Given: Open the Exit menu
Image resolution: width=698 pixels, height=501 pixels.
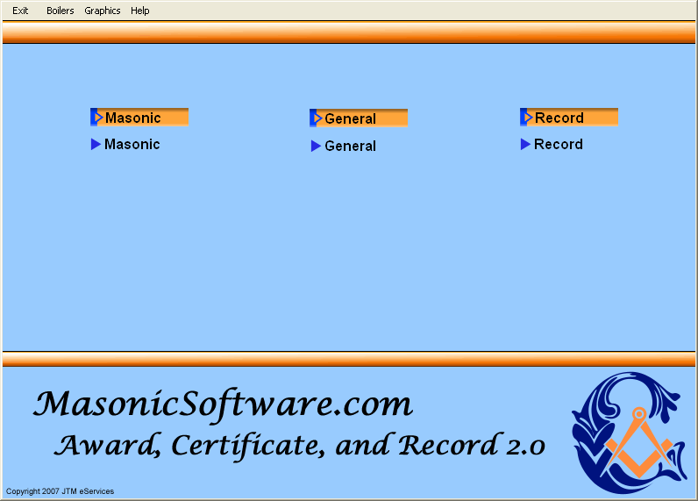Looking at the screenshot, I should point(20,11).
